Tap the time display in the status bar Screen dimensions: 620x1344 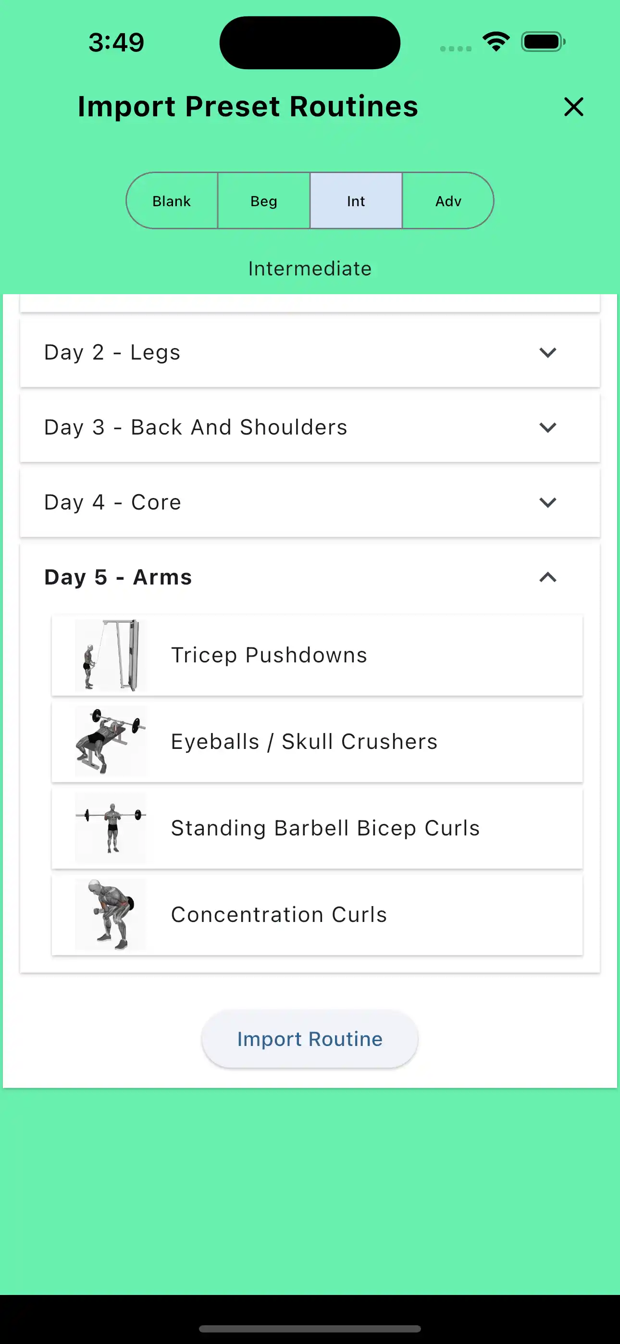pos(117,42)
